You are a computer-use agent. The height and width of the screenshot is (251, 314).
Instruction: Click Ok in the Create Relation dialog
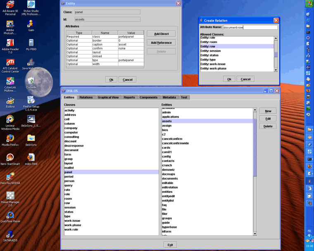[229, 79]
